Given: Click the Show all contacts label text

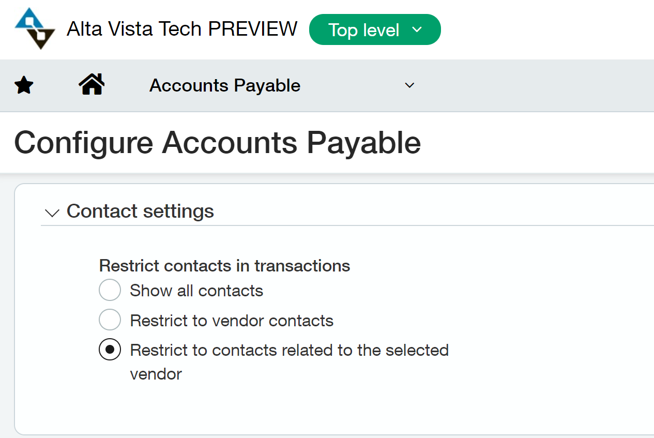Looking at the screenshot, I should coord(196,291).
